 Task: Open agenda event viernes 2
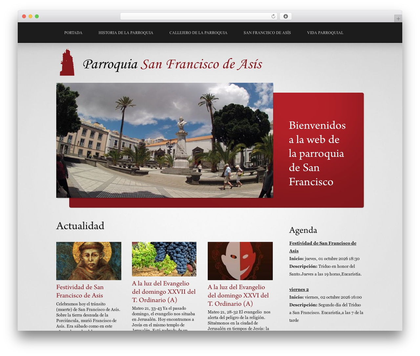click(x=299, y=289)
